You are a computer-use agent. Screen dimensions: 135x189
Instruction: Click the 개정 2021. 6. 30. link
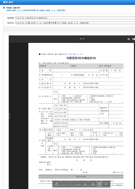[x=75, y=54]
